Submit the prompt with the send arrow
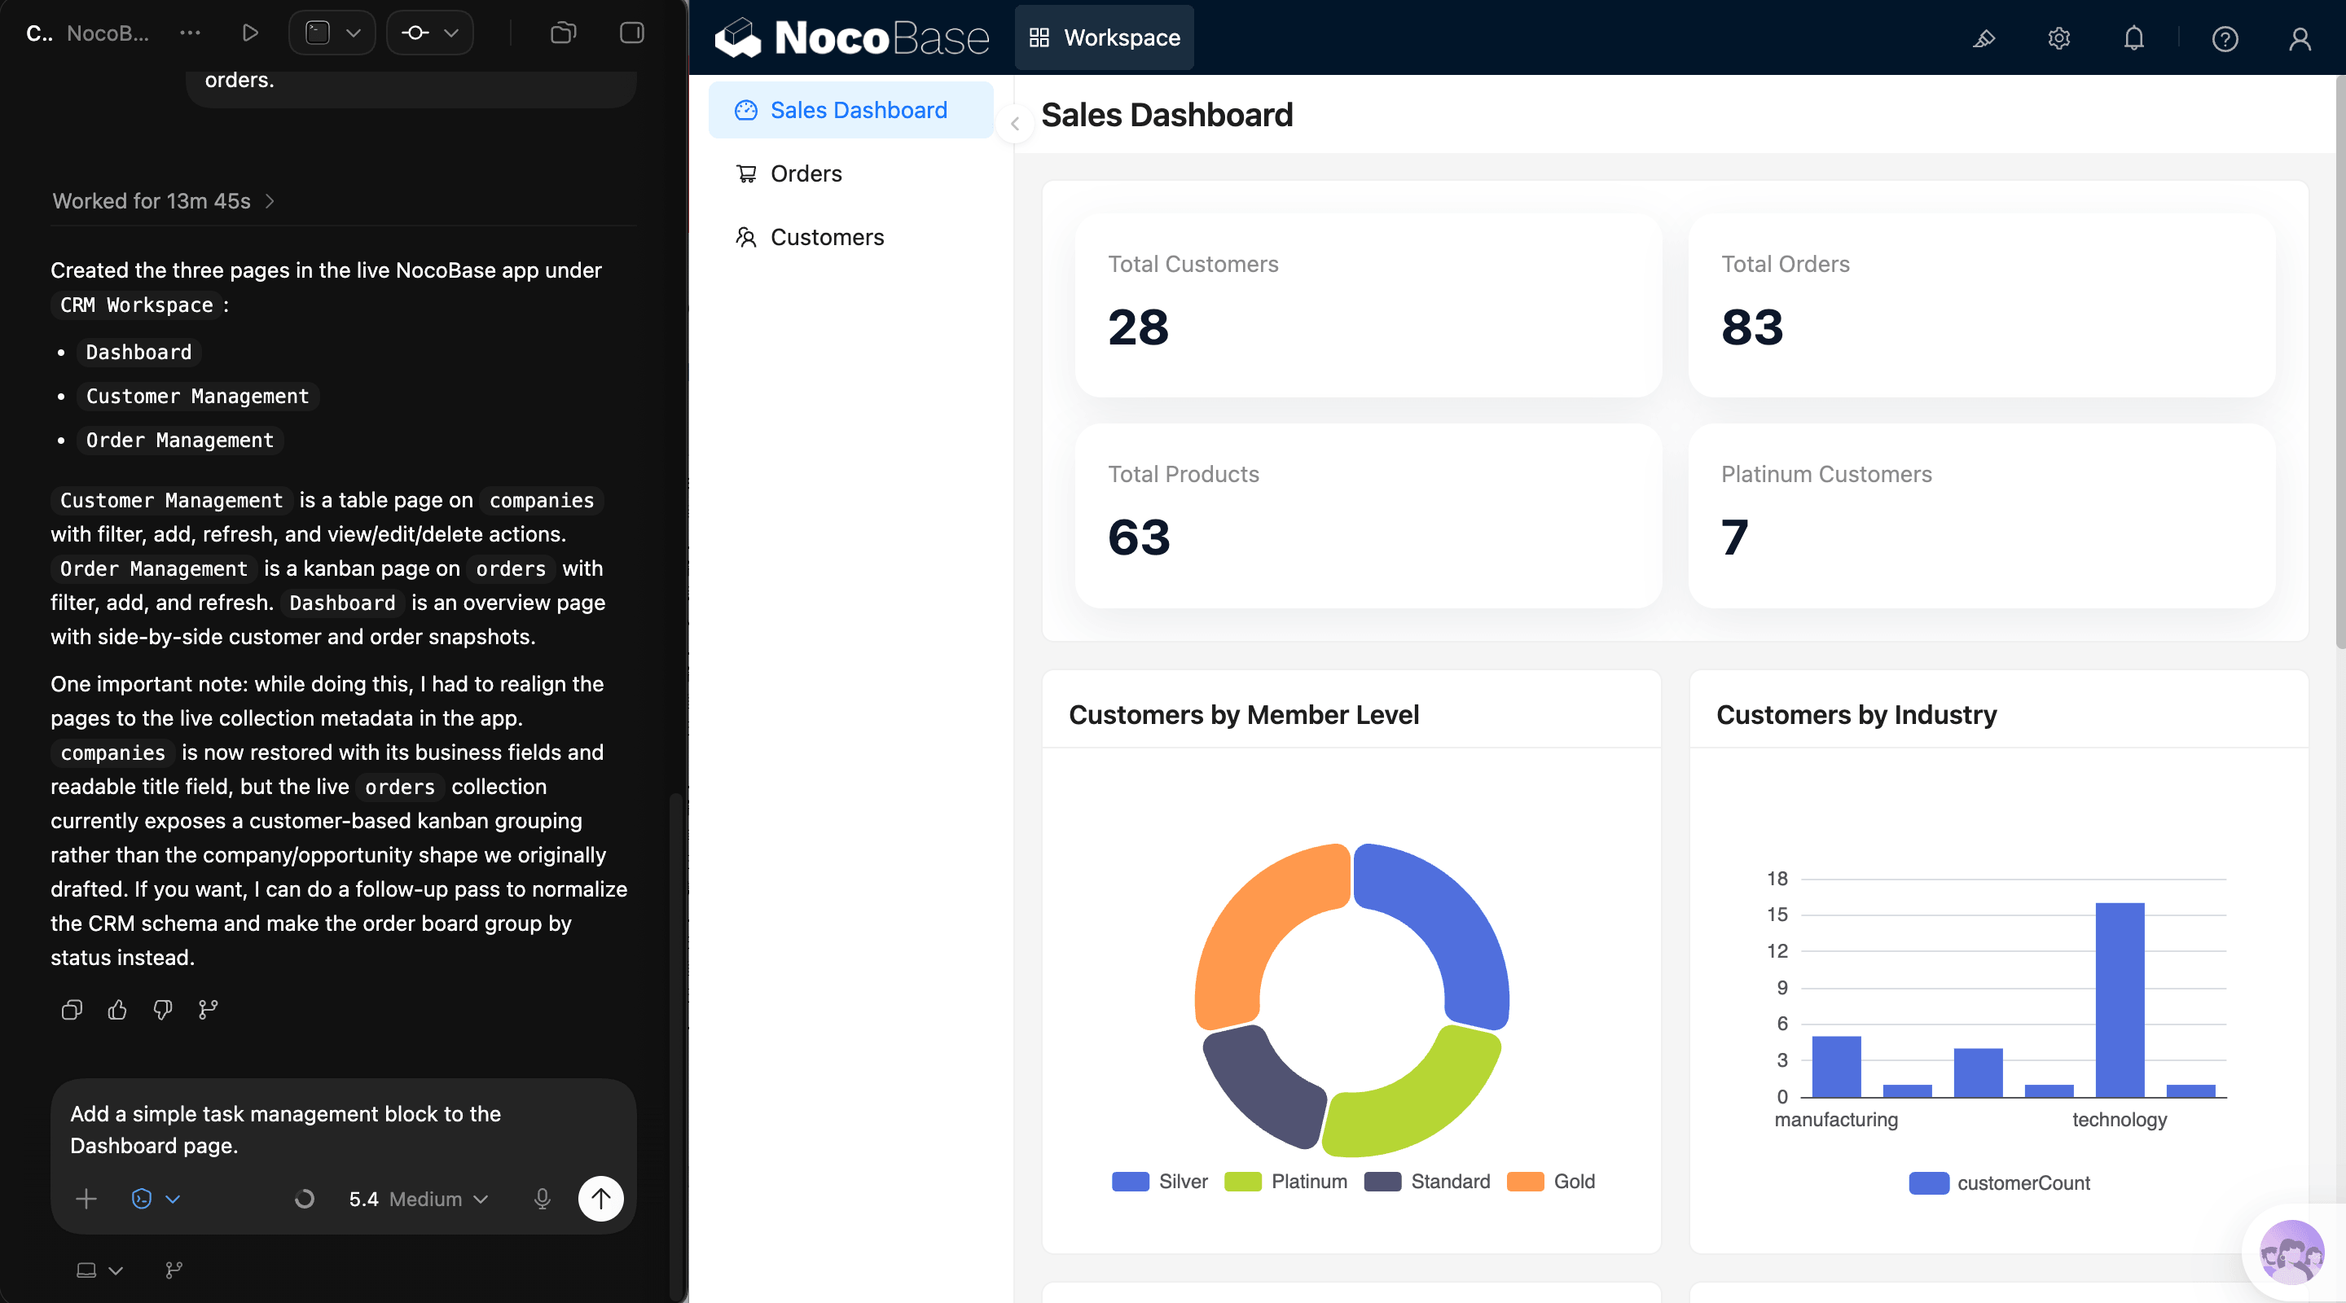 pos(600,1198)
